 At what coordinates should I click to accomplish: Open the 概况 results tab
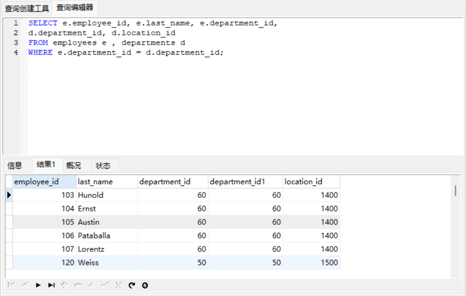click(x=74, y=165)
